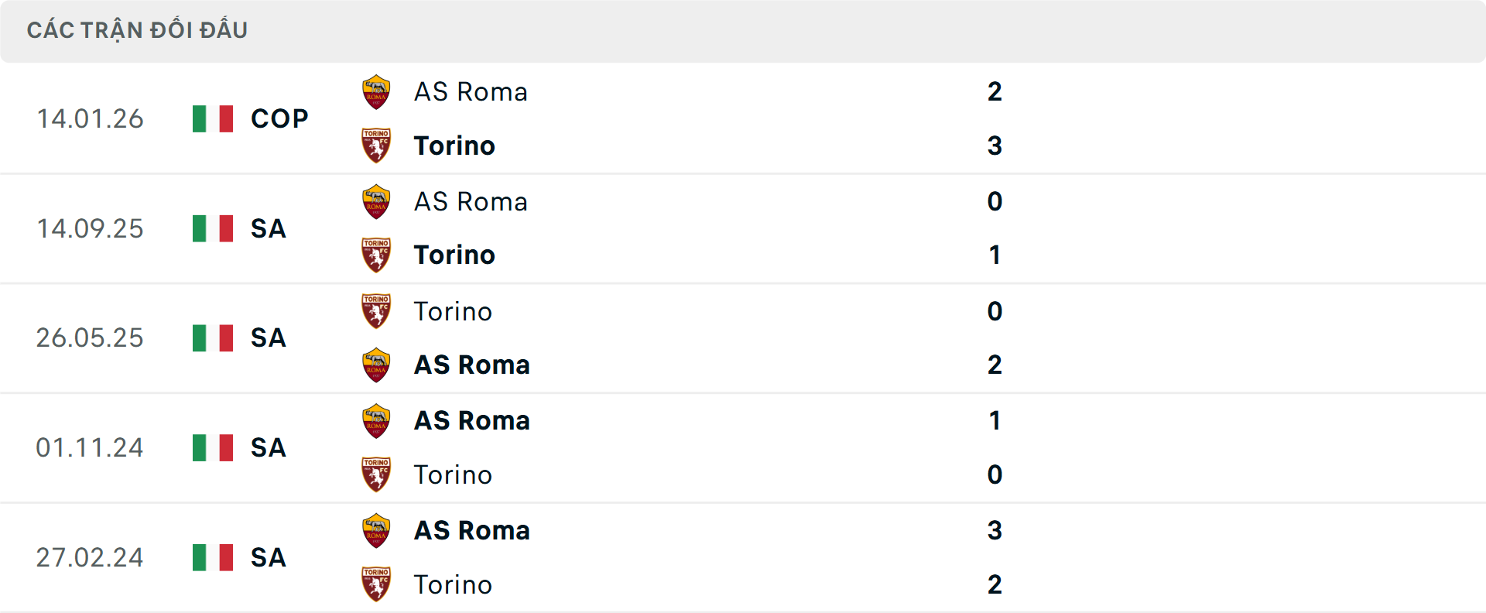Select the AS Roma team name in the first row

(x=471, y=91)
